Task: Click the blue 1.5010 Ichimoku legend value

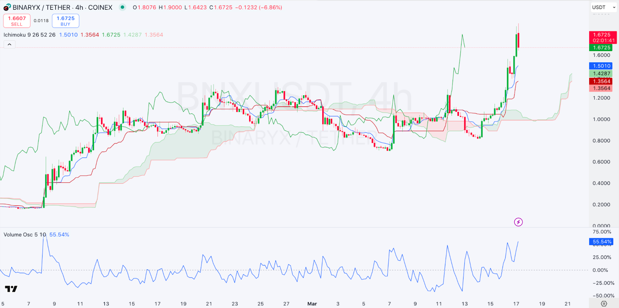Action: 68,35
